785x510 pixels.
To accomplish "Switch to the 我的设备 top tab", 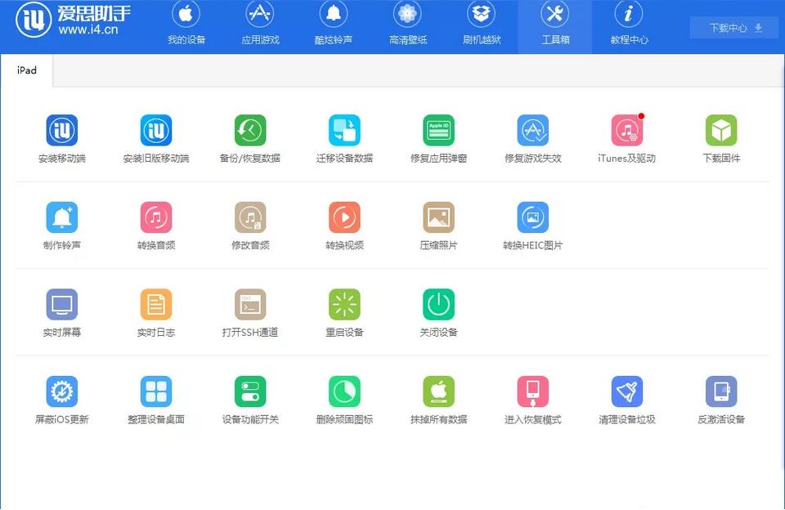I will click(186, 26).
